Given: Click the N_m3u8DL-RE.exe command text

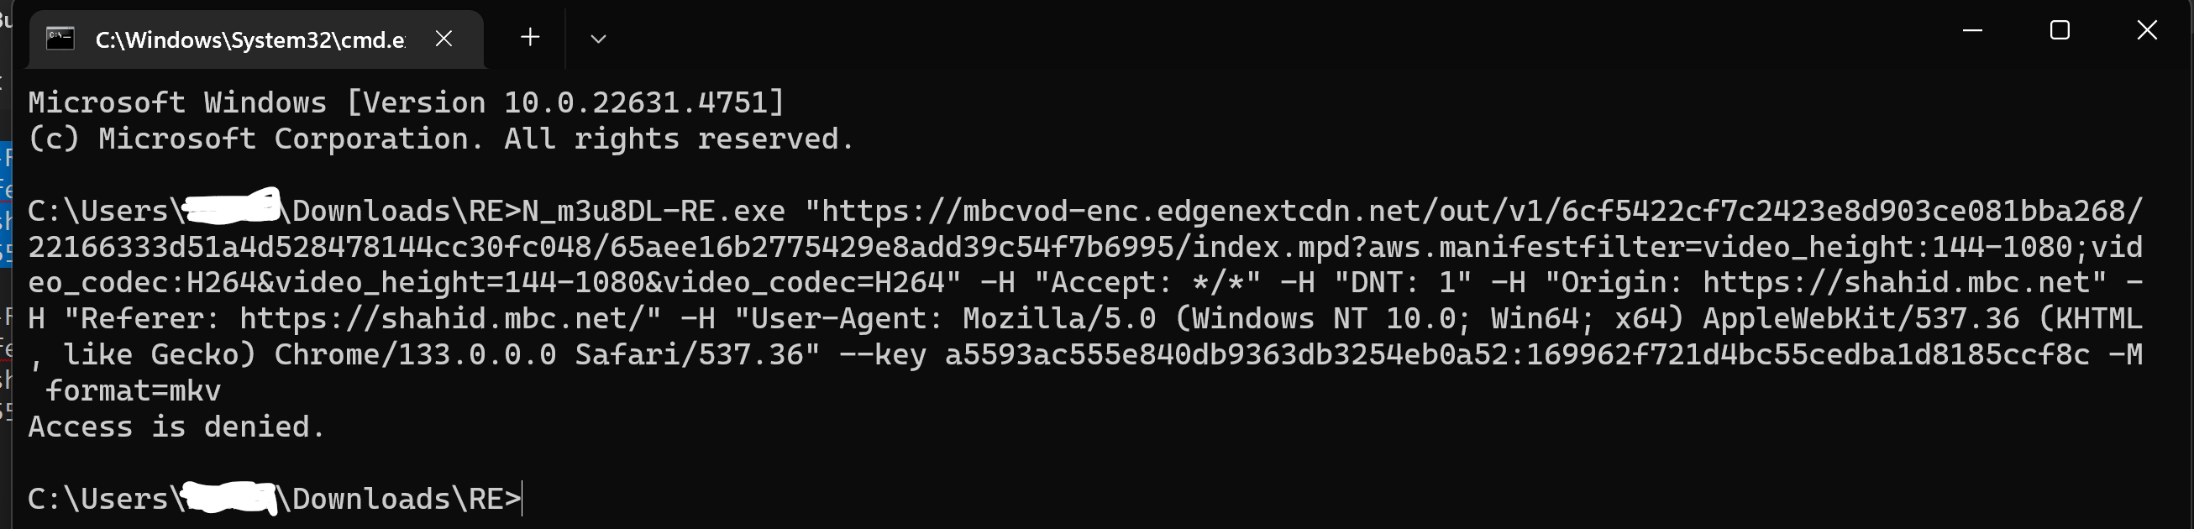Looking at the screenshot, I should click(x=653, y=211).
